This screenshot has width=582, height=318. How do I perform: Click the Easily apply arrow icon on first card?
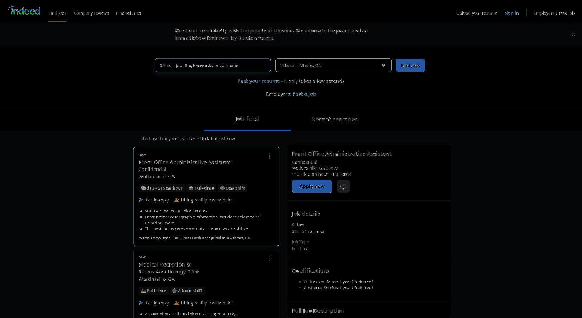(x=141, y=200)
